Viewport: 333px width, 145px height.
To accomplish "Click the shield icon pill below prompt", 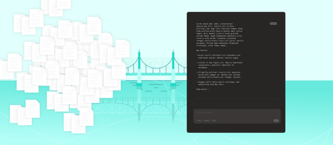I will pos(206,121).
